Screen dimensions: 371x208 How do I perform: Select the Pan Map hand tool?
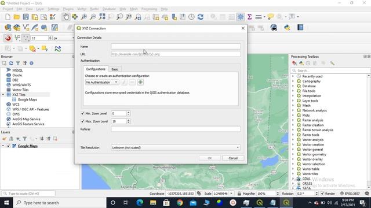pyautogui.click(x=66, y=17)
